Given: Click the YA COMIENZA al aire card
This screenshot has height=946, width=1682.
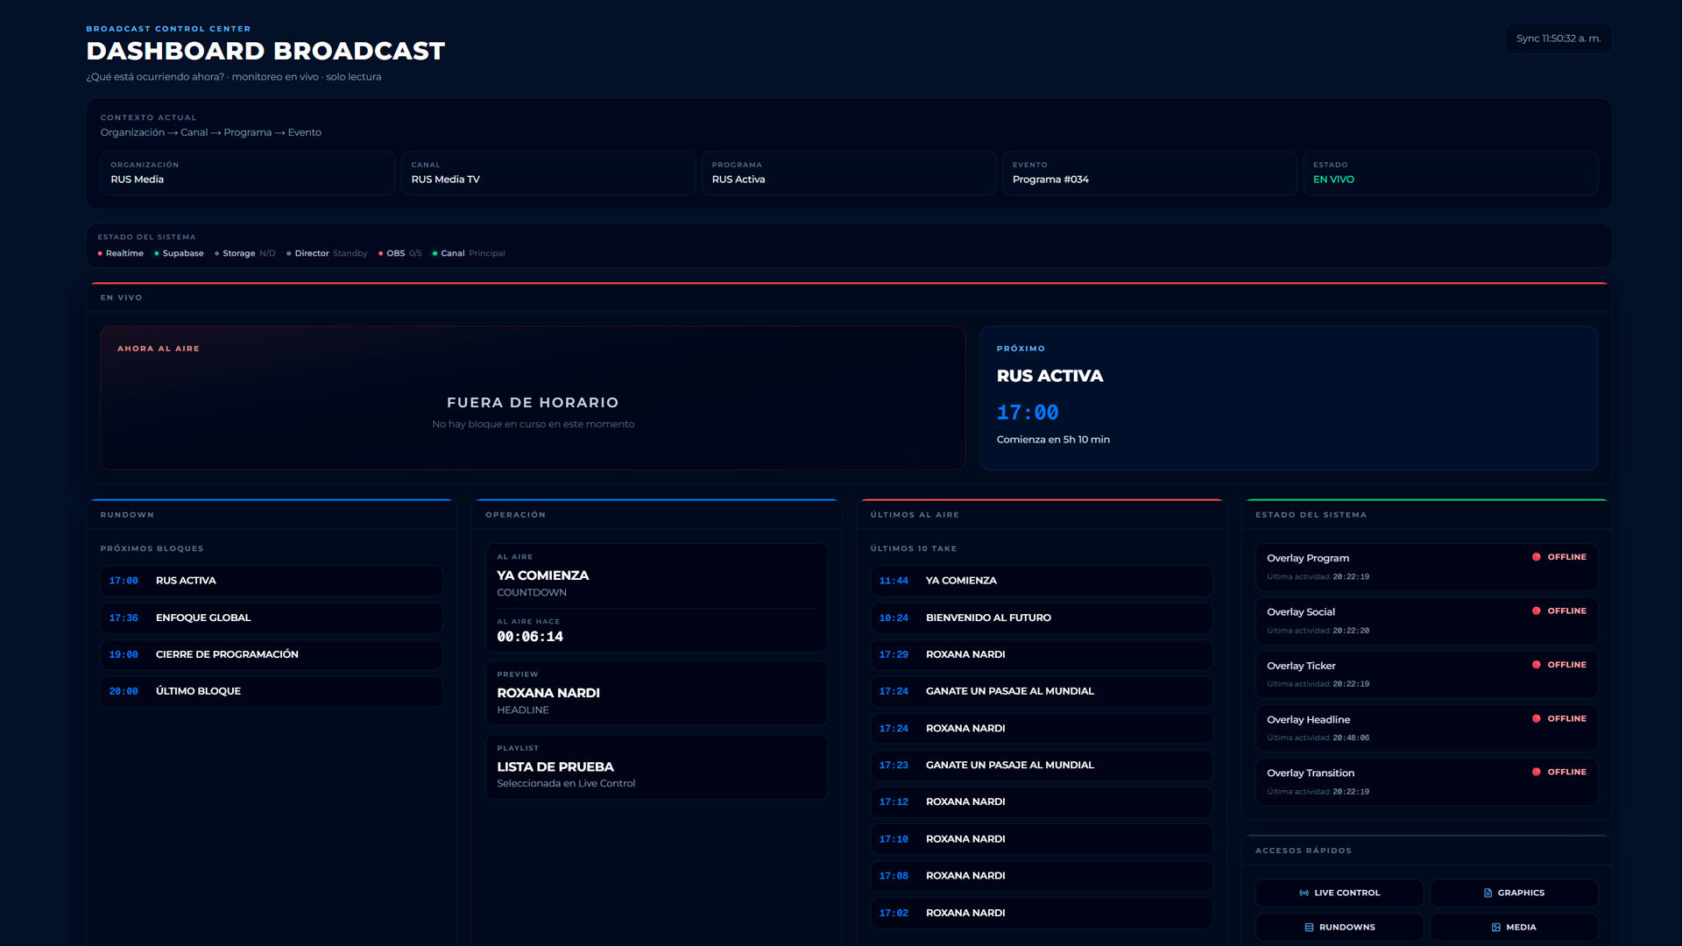Looking at the screenshot, I should (657, 597).
